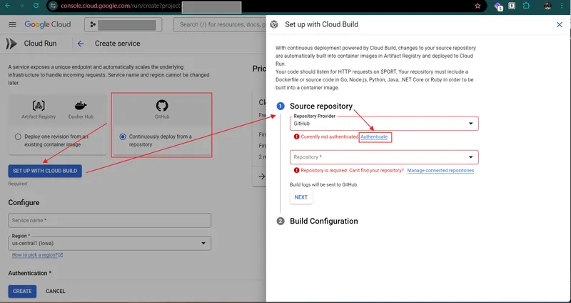Screen dimensions: 571x303
Task: Select Deploy one revision from existing container image
Action: click(18, 136)
